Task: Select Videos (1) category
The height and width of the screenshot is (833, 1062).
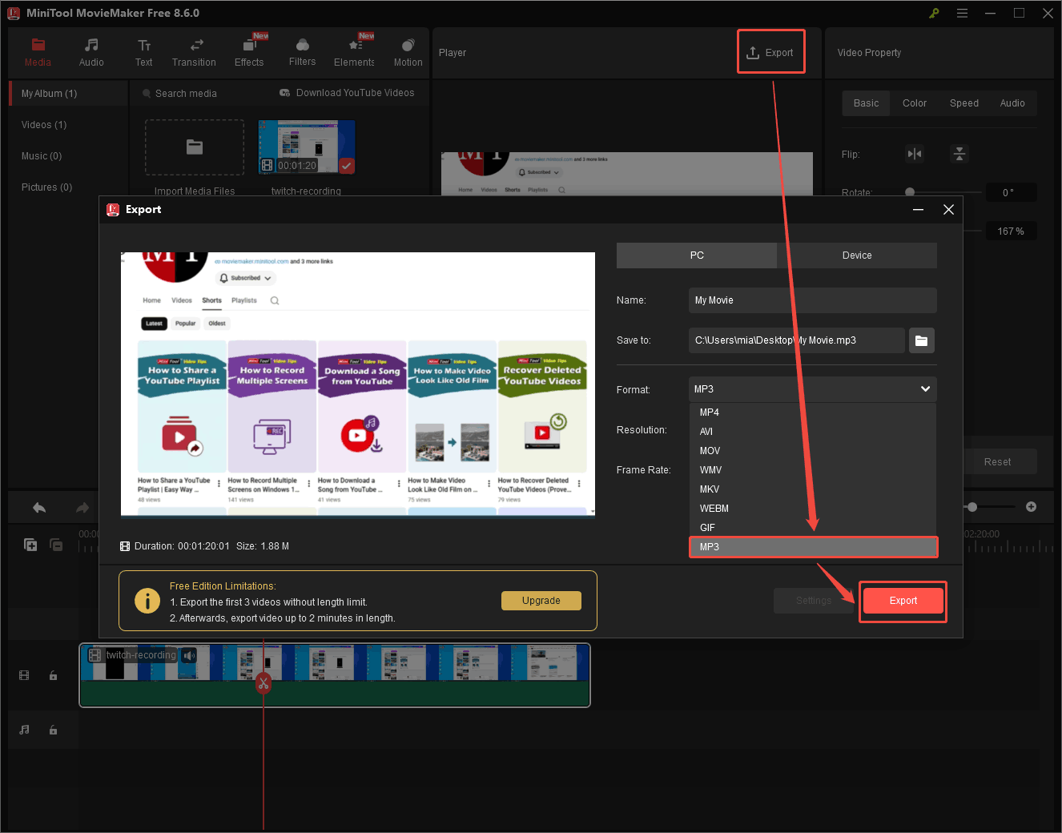Action: [x=44, y=125]
